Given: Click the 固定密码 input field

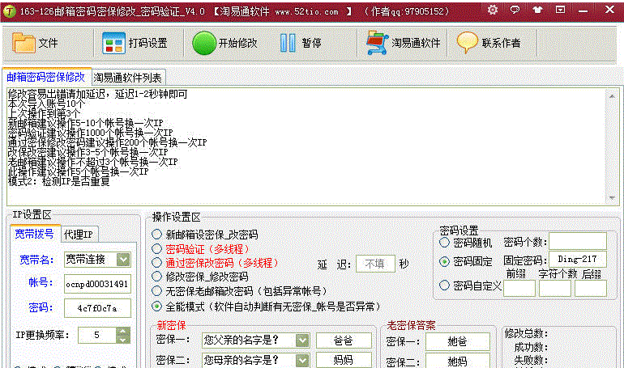Looking at the screenshot, I should tap(577, 260).
